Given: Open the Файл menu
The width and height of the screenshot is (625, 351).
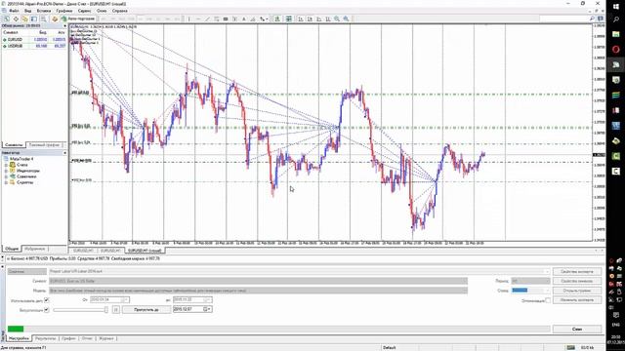Looking at the screenshot, I should [14, 11].
